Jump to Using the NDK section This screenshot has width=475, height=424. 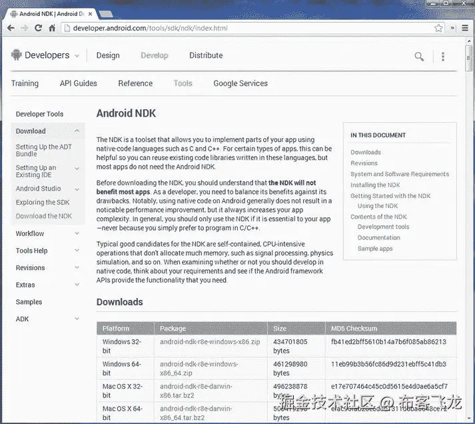pyautogui.click(x=378, y=206)
